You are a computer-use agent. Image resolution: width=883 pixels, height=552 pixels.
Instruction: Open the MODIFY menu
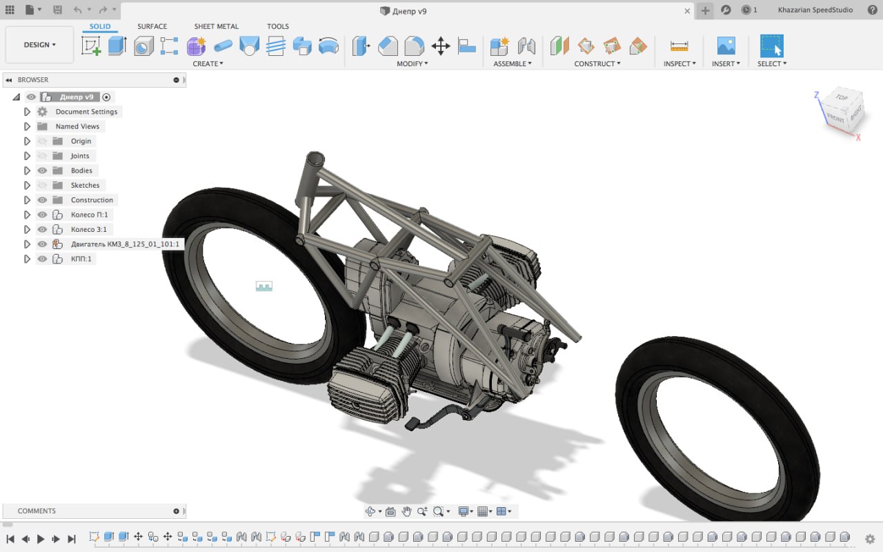(x=412, y=63)
